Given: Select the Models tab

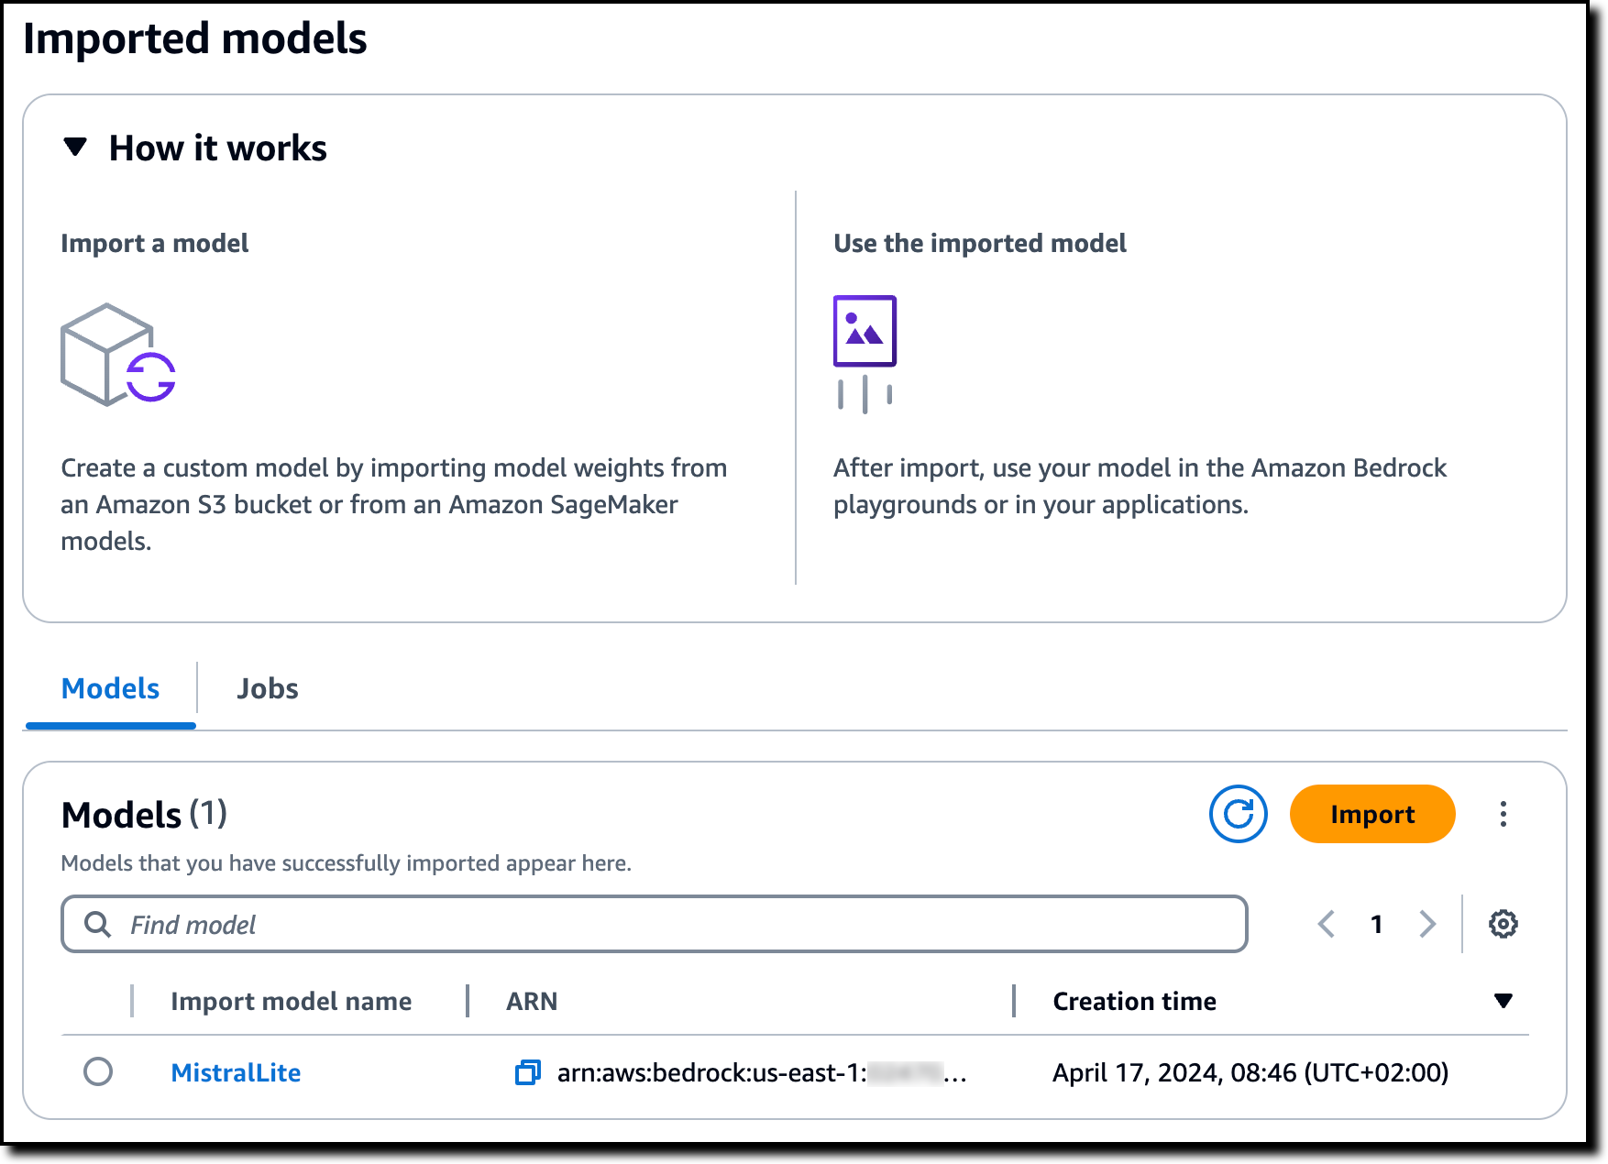Looking at the screenshot, I should click(x=109, y=688).
